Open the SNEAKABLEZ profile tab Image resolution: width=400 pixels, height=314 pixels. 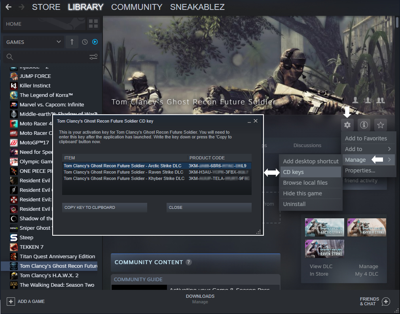[x=197, y=7]
